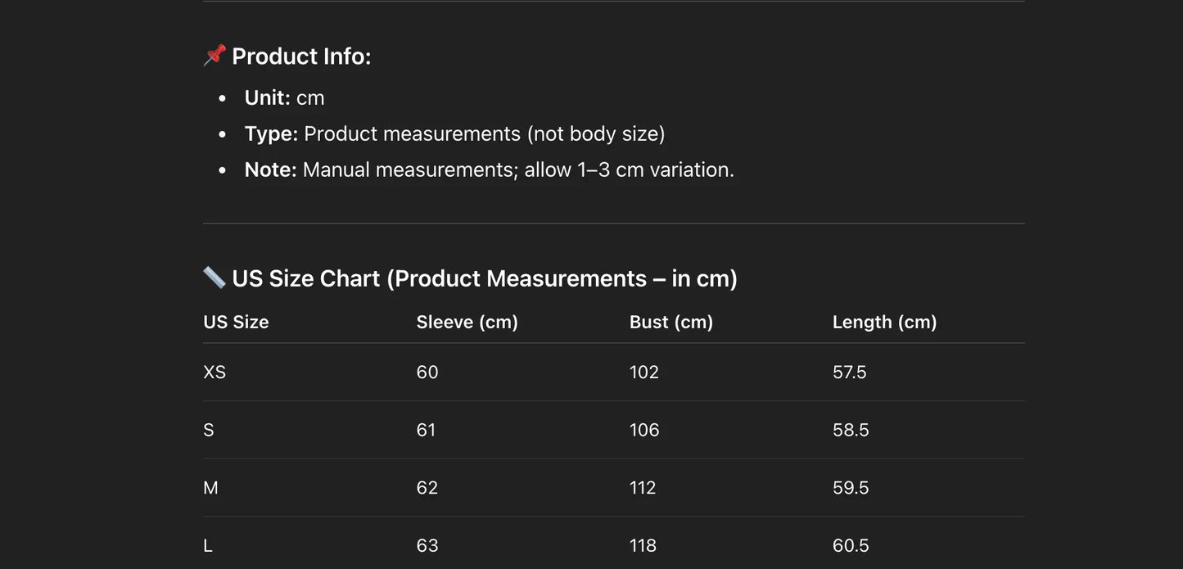Select the Bust (cm) column header
This screenshot has width=1183, height=569.
click(x=671, y=323)
